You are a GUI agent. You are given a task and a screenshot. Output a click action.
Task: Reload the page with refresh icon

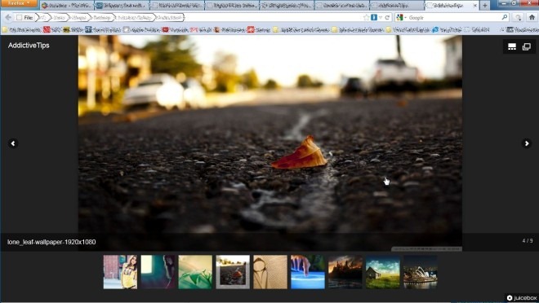[387, 17]
